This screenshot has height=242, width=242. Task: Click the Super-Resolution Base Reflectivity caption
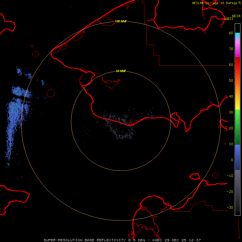pyautogui.click(x=85, y=240)
